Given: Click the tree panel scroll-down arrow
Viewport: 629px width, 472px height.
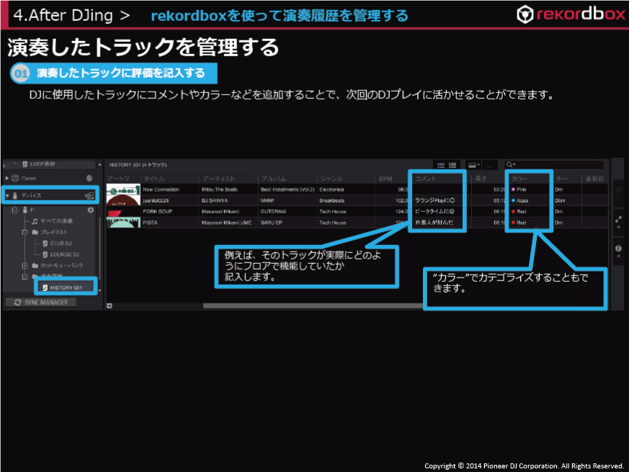Looking at the screenshot, I should point(100,290).
